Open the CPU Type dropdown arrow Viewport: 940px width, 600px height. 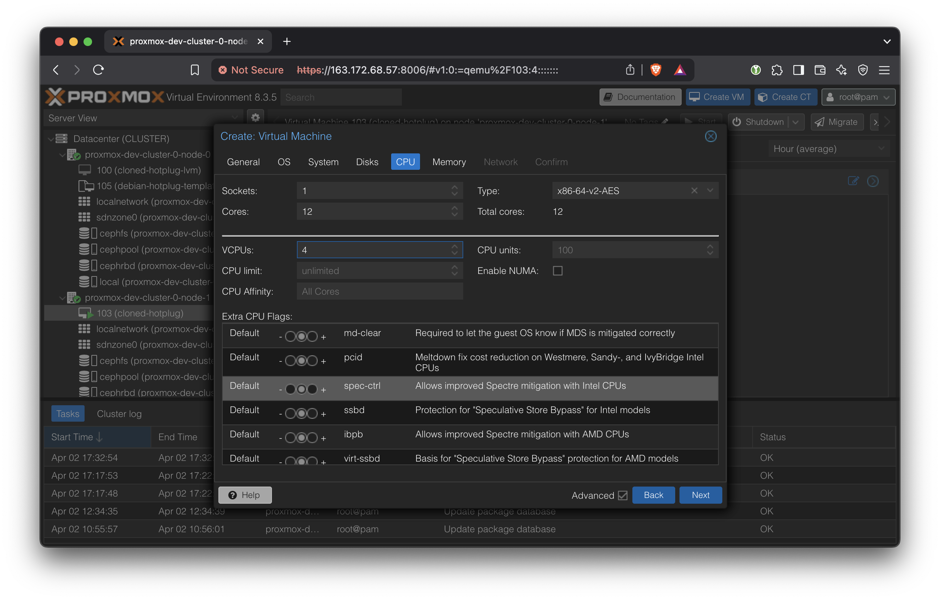tap(710, 190)
